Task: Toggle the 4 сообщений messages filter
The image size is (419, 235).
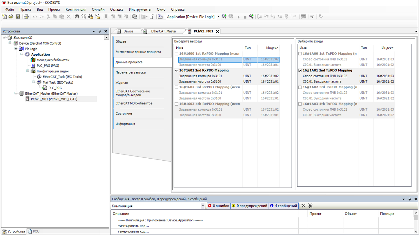Action: pyautogui.click(x=284, y=206)
